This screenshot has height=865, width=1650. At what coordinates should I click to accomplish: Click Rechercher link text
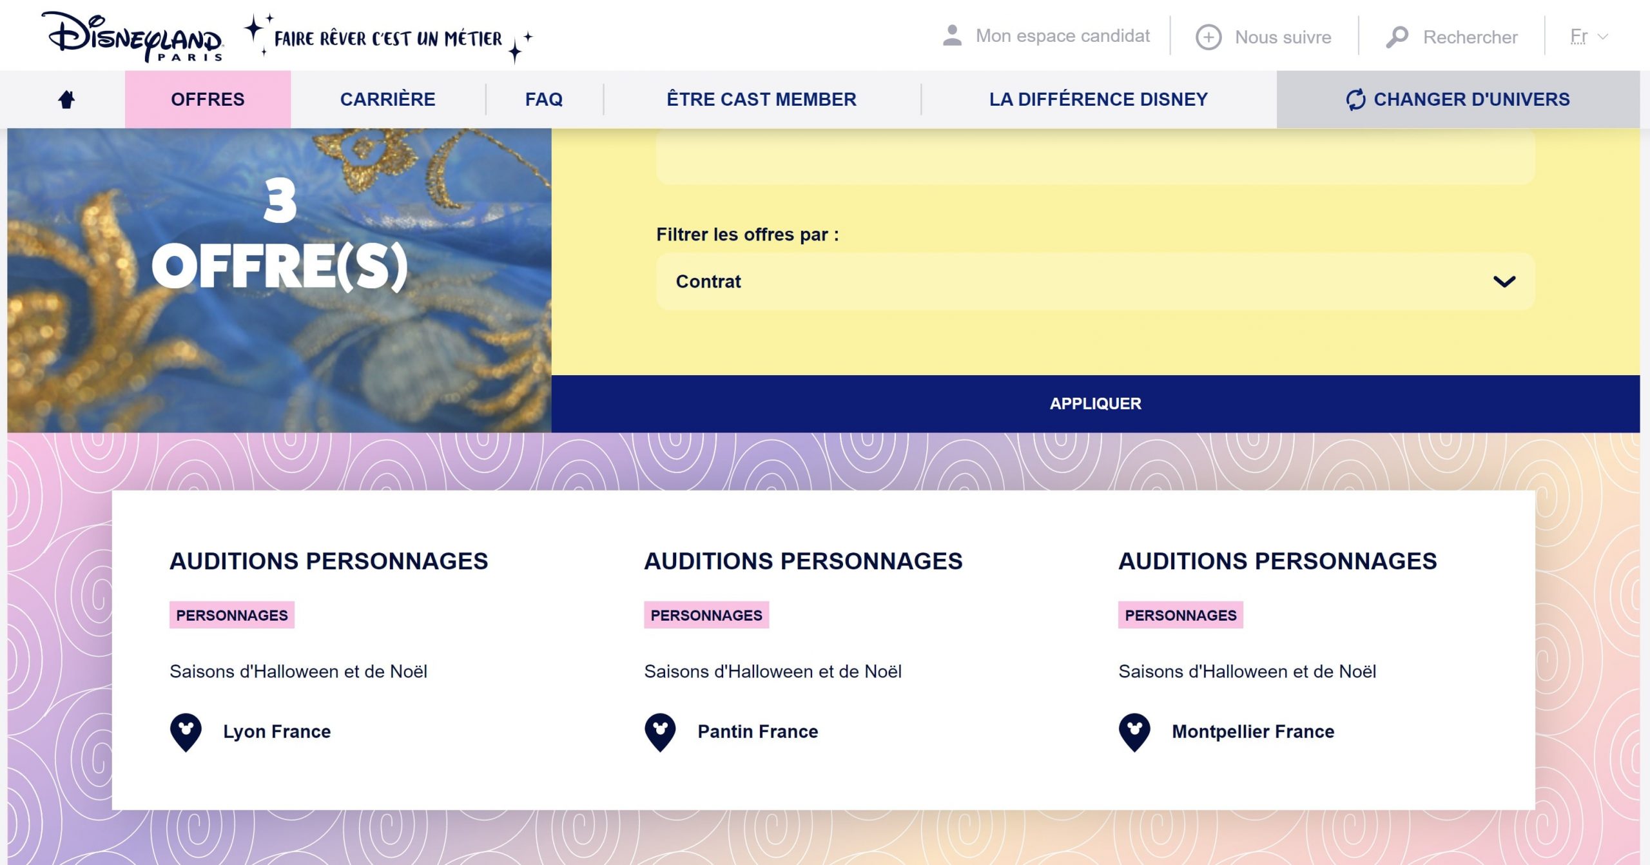pyautogui.click(x=1470, y=37)
